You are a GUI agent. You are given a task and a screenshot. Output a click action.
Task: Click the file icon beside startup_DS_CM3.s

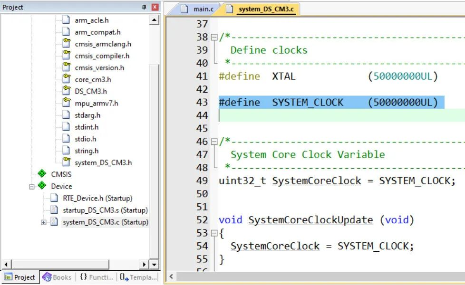pos(54,209)
